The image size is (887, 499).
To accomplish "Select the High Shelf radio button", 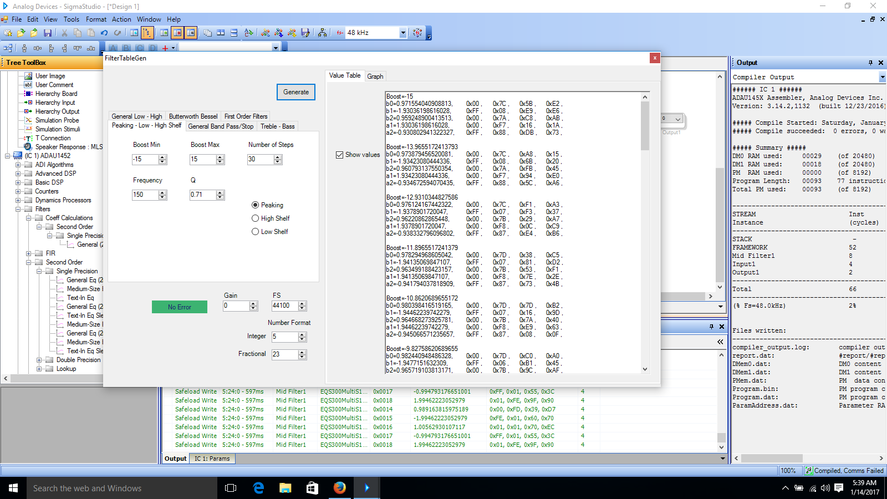I will pyautogui.click(x=255, y=218).
